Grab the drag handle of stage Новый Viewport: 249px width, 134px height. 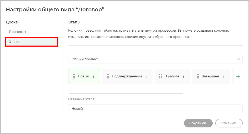tap(74, 76)
